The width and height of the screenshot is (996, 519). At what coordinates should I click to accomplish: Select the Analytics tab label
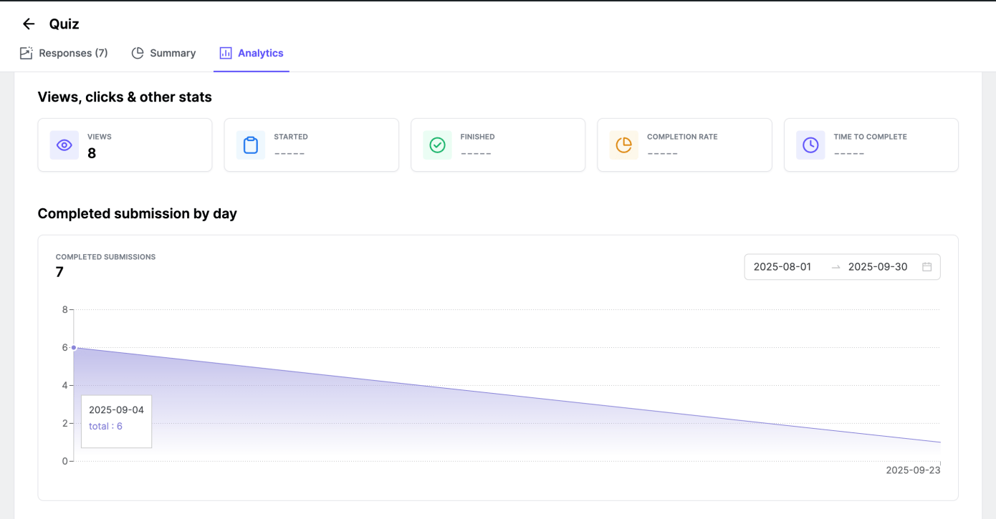[x=261, y=53]
